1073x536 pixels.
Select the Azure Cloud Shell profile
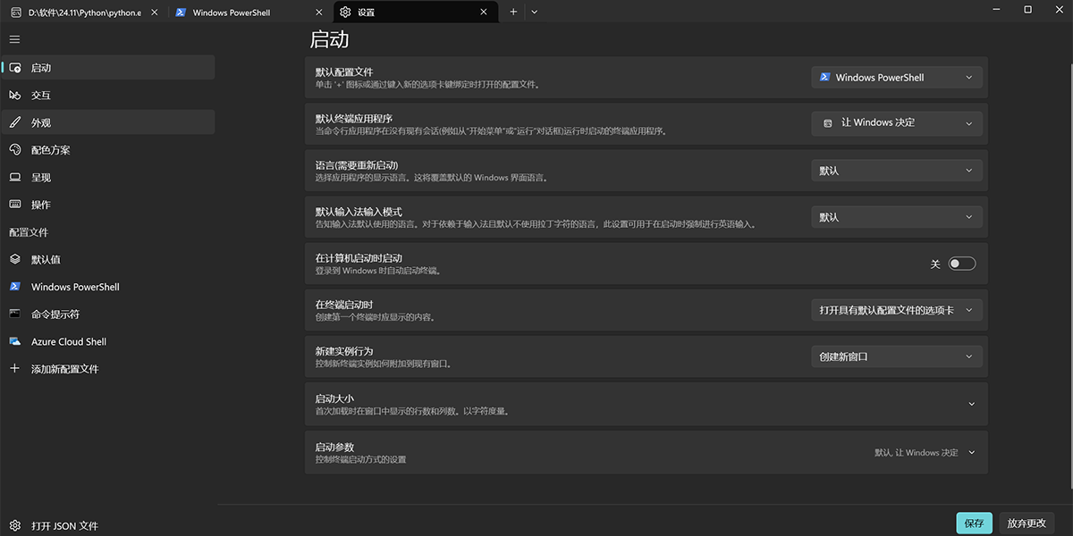69,341
